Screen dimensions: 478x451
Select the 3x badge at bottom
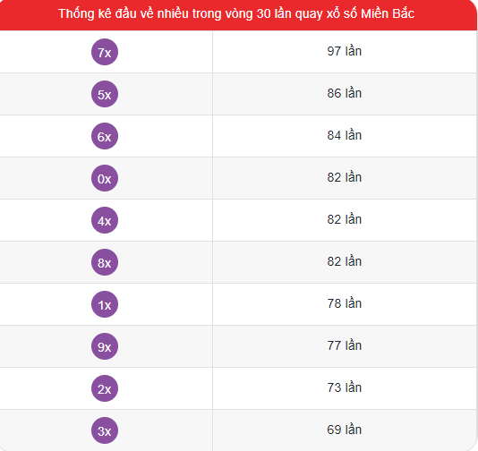tap(105, 430)
